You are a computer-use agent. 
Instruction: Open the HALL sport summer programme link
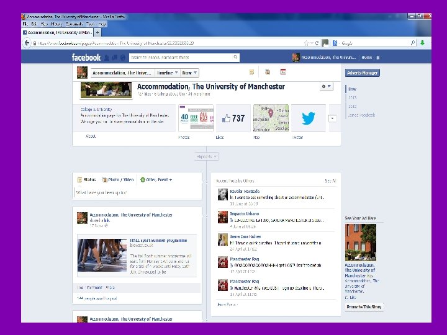pyautogui.click(x=158, y=241)
